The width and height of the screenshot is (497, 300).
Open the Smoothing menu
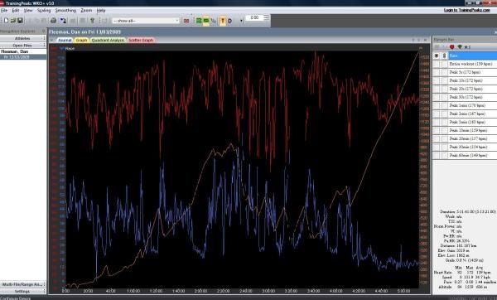tap(65, 11)
